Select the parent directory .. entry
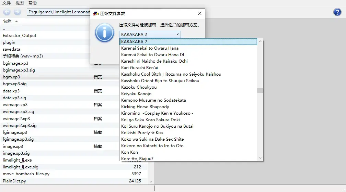This screenshot has height=192, width=346. click(4, 28)
